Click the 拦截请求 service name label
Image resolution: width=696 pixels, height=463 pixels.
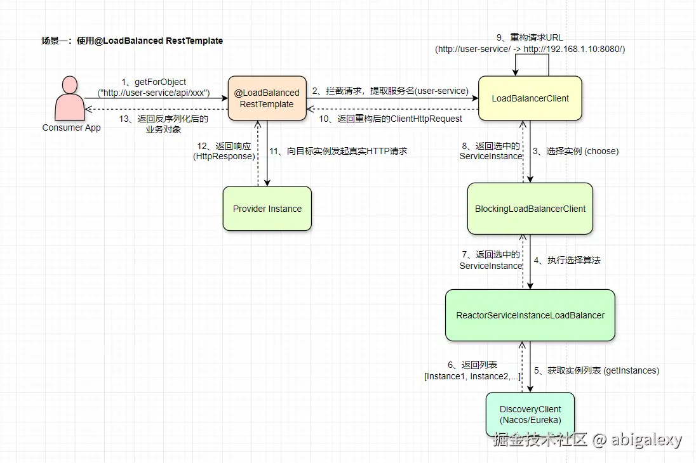[x=389, y=90]
